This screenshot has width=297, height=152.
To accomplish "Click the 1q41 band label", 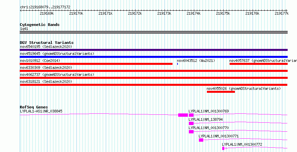I will [x=24, y=29].
